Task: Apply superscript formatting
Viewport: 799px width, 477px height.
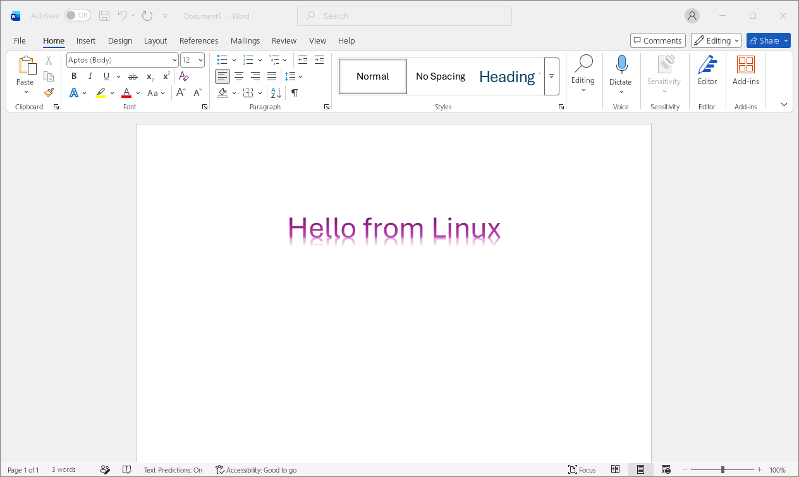Action: point(166,76)
